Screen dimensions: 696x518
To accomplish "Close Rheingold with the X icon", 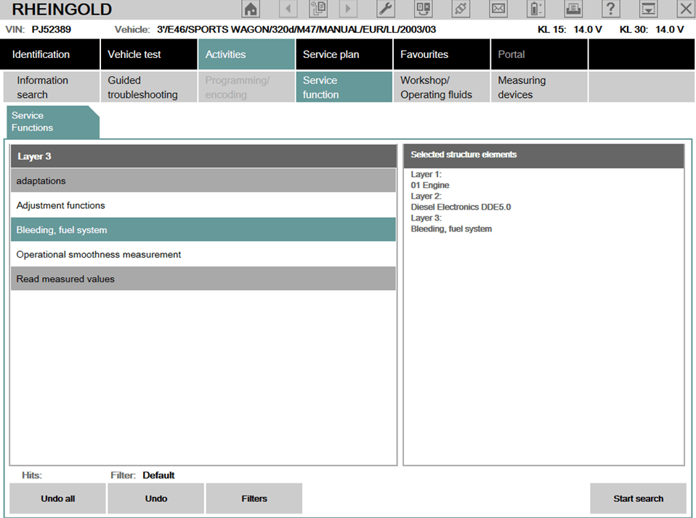I will click(686, 9).
